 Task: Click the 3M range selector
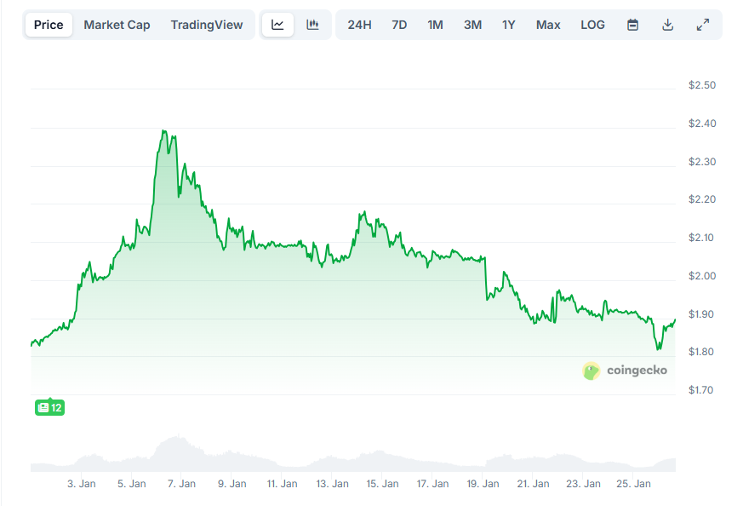point(472,25)
